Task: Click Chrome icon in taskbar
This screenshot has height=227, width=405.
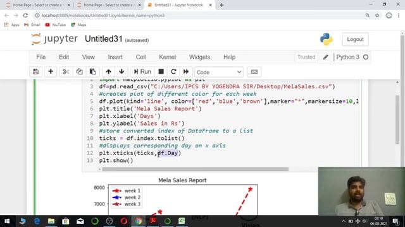Action: [139, 221]
